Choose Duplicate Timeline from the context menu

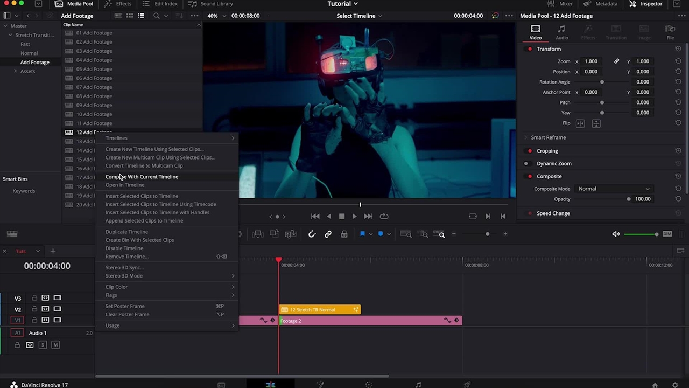(126, 232)
